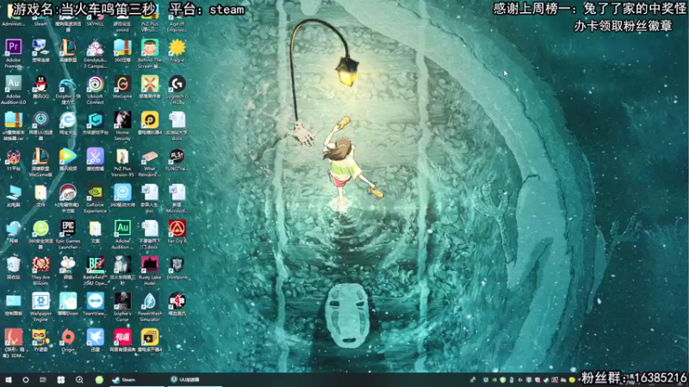Select the Frostpunk desktop icon

177,265
